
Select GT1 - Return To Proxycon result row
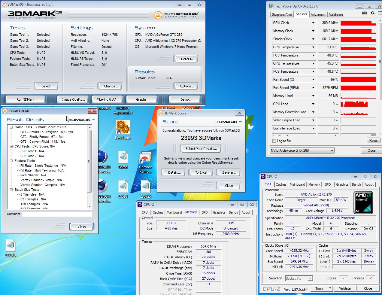point(47,132)
